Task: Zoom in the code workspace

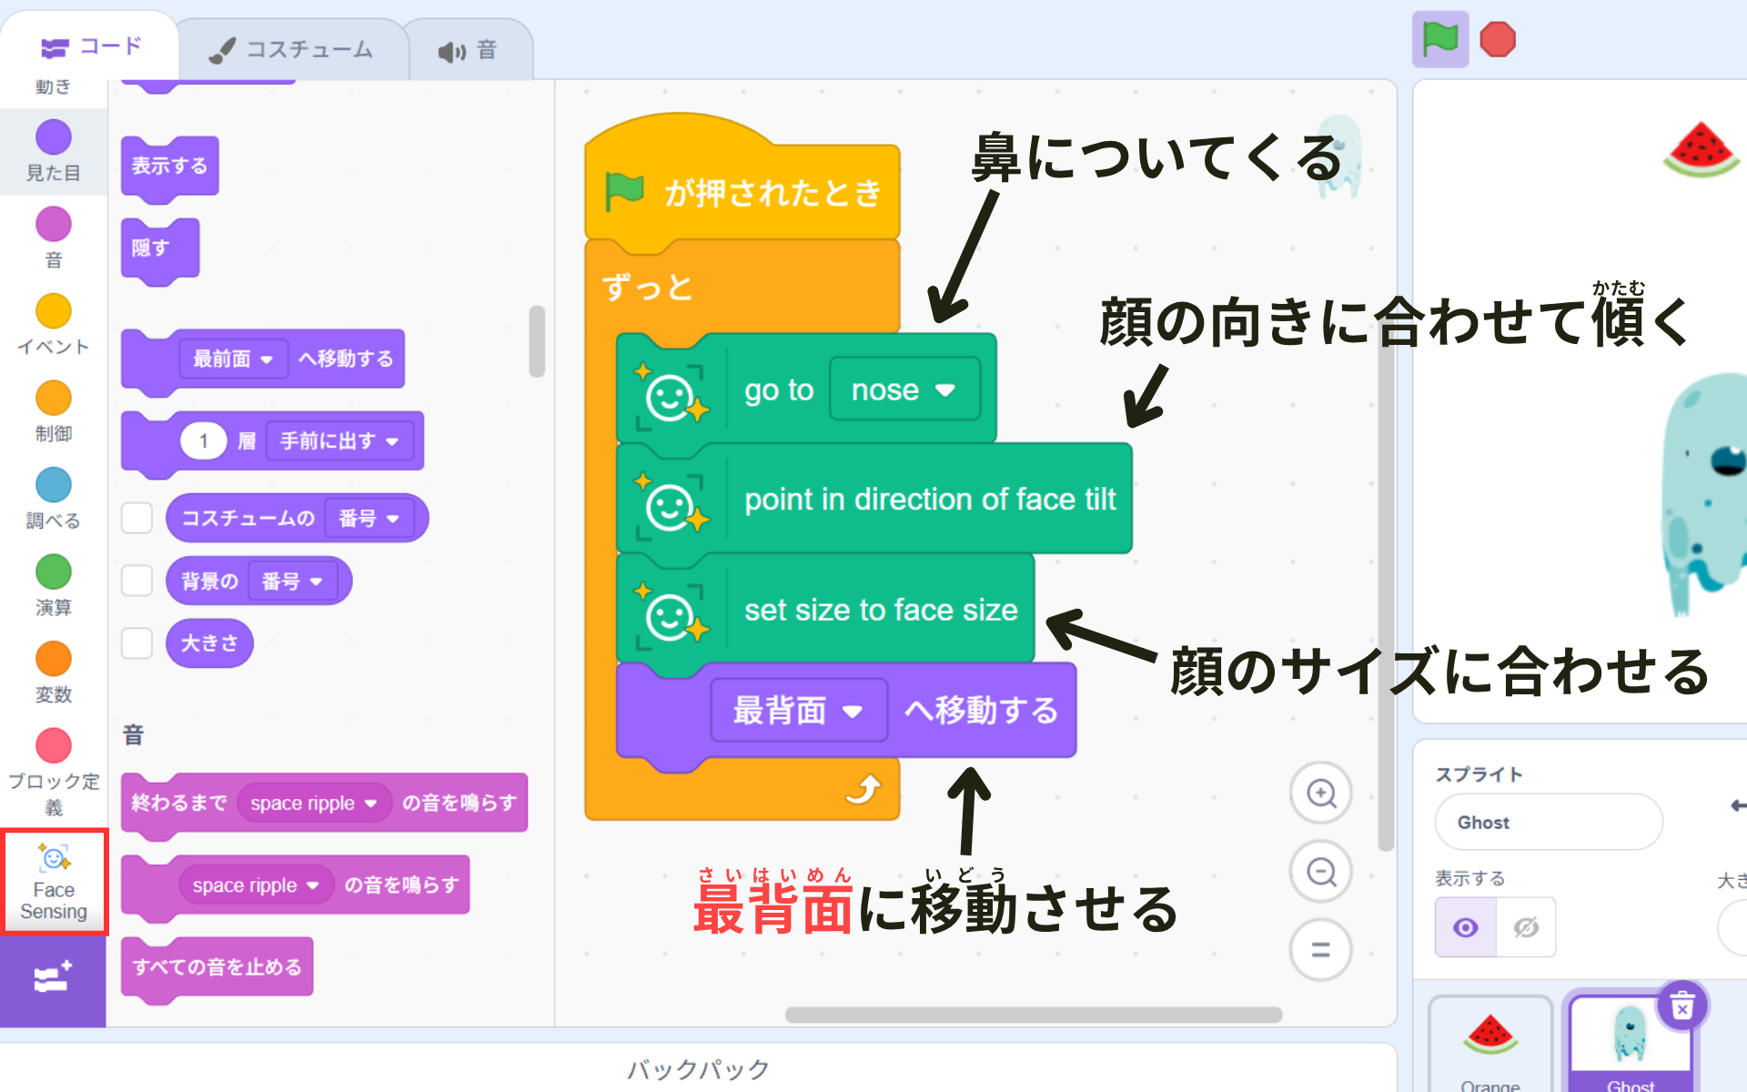Action: point(1320,794)
